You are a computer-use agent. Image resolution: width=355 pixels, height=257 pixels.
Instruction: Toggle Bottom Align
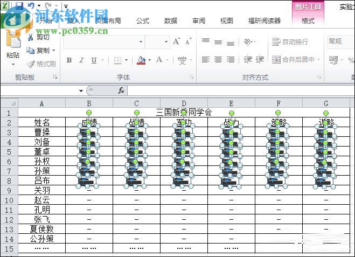point(231,44)
